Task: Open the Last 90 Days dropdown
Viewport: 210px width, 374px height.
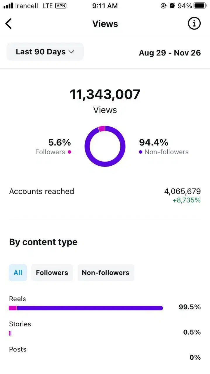Action: pos(45,52)
